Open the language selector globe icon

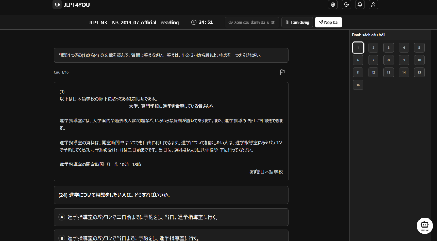click(332, 4)
